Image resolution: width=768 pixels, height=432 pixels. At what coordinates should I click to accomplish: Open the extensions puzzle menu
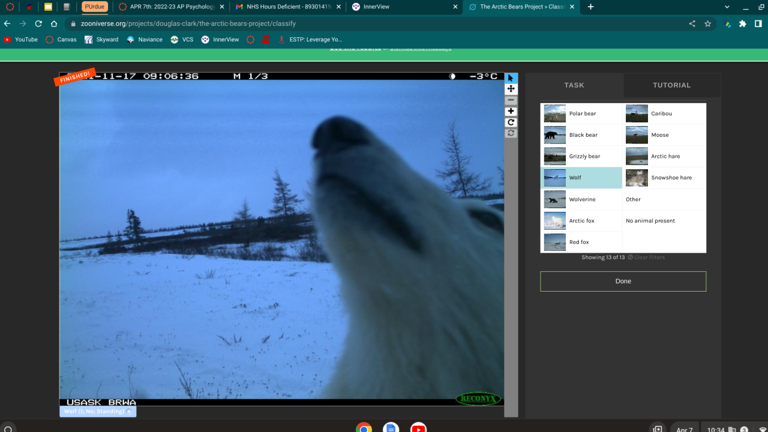click(x=743, y=24)
